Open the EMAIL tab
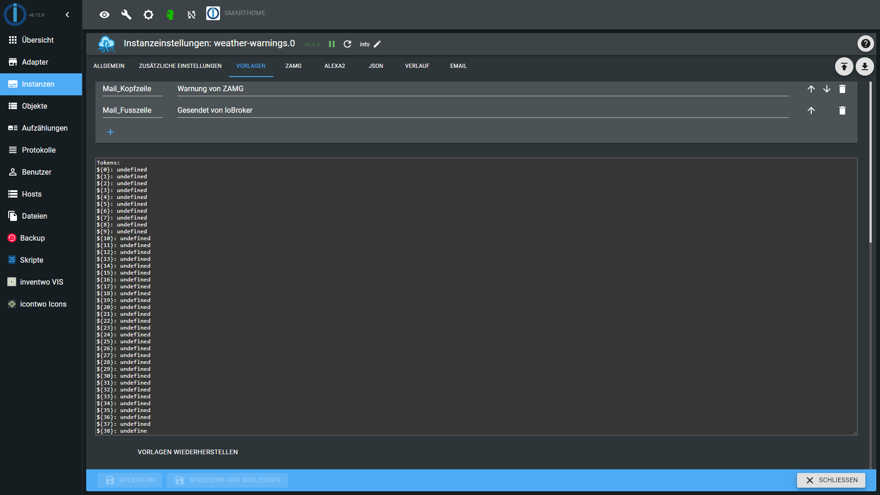The height and width of the screenshot is (495, 880). pyautogui.click(x=458, y=66)
